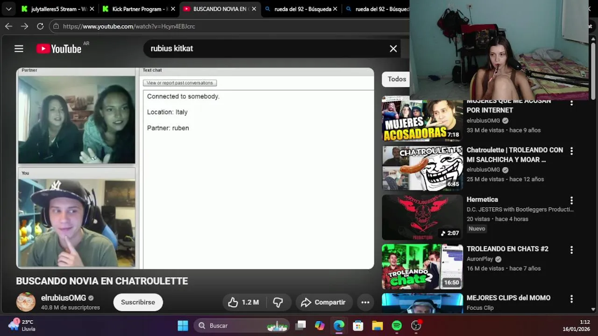
Task: Open the elrubiusOMG channel name link
Action: 64,298
